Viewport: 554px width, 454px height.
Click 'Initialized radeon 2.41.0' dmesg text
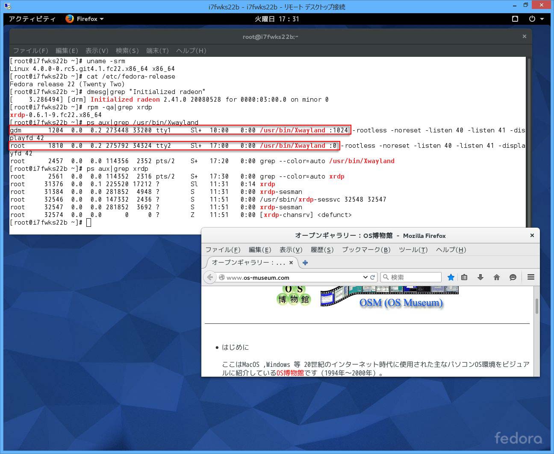click(x=138, y=100)
